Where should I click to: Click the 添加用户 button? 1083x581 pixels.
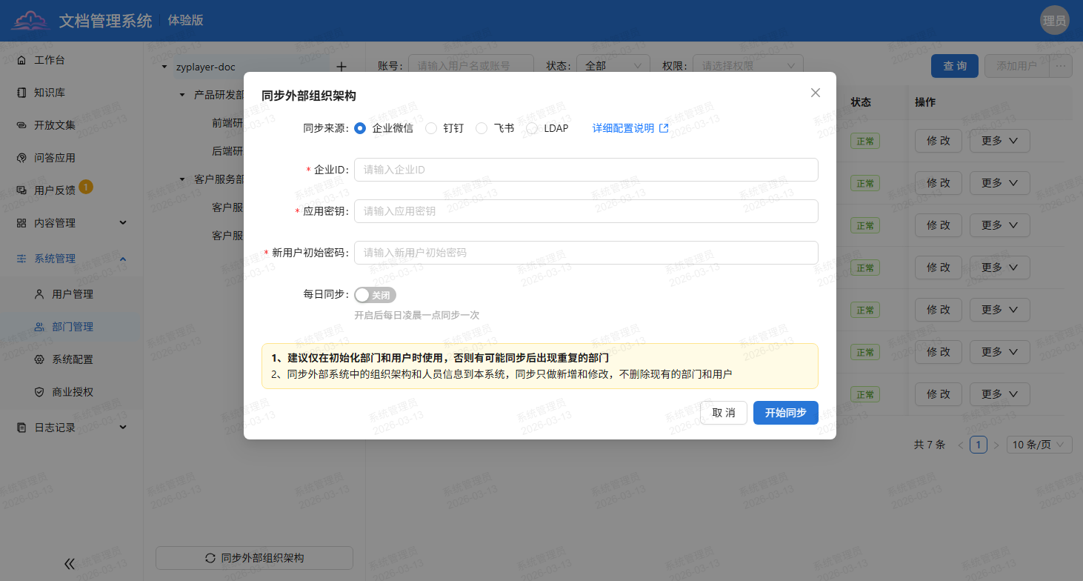(1016, 66)
